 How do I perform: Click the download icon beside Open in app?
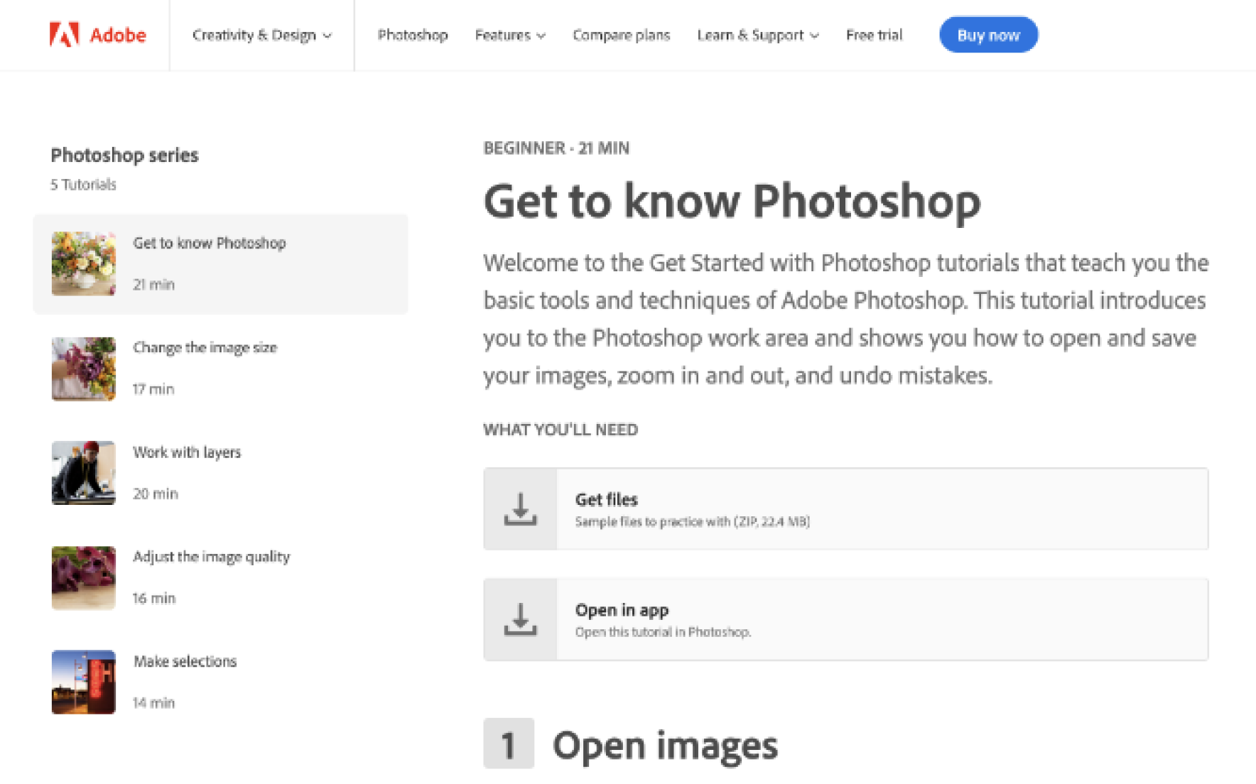[x=520, y=619]
